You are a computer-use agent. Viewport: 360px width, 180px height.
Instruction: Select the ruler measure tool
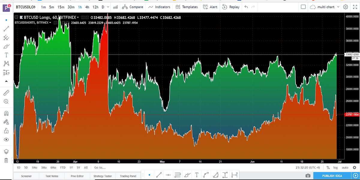click(x=6, y=93)
